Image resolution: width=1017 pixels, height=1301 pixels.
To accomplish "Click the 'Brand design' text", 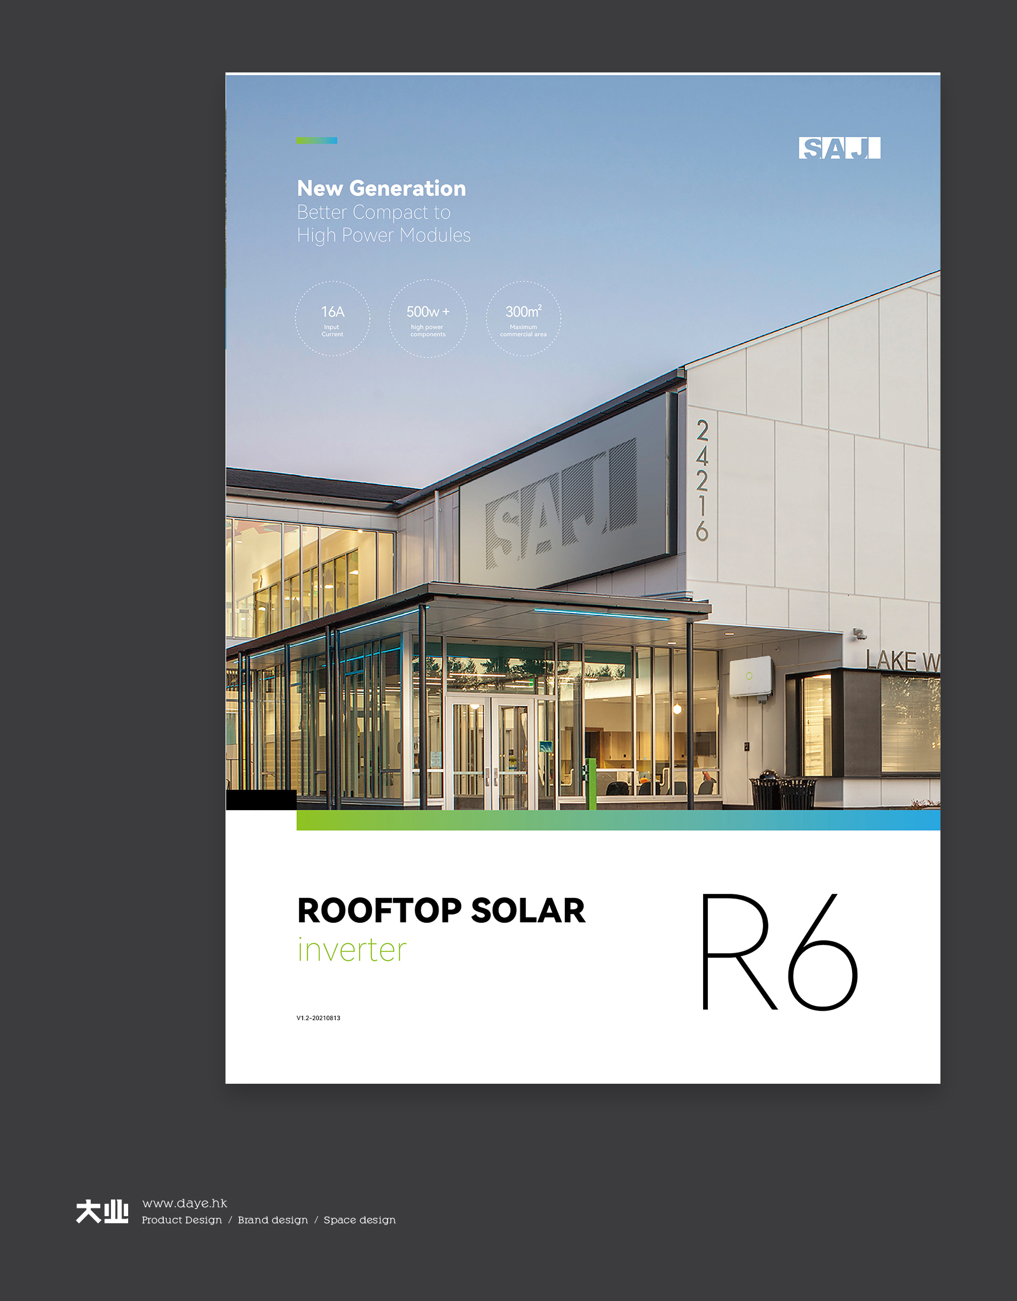I will (x=273, y=1220).
